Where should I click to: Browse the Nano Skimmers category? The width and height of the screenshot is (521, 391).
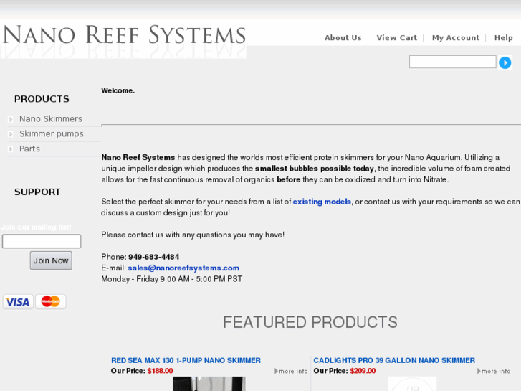point(50,119)
